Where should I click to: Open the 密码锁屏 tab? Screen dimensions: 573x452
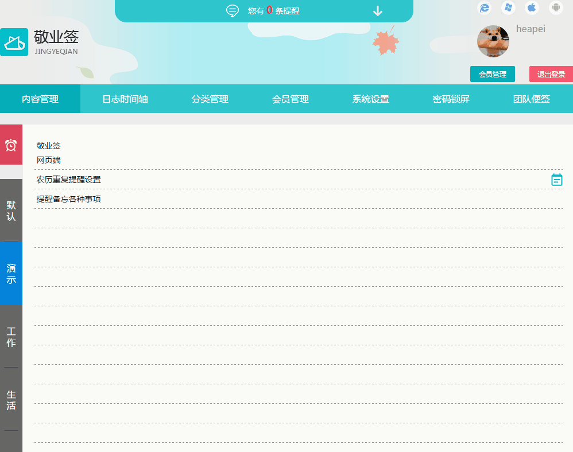click(x=451, y=99)
